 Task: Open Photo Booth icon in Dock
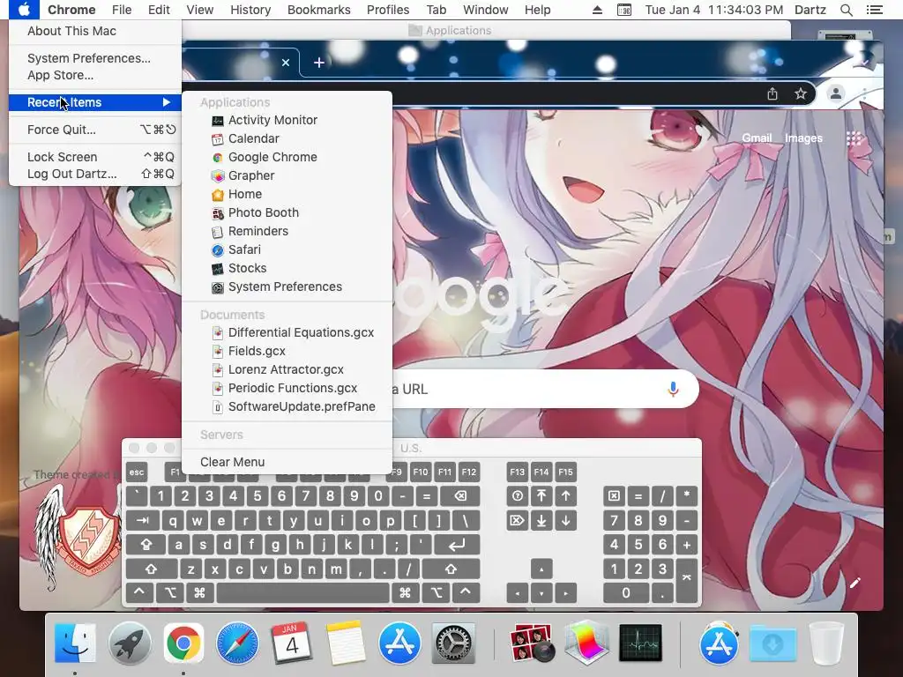coord(532,643)
